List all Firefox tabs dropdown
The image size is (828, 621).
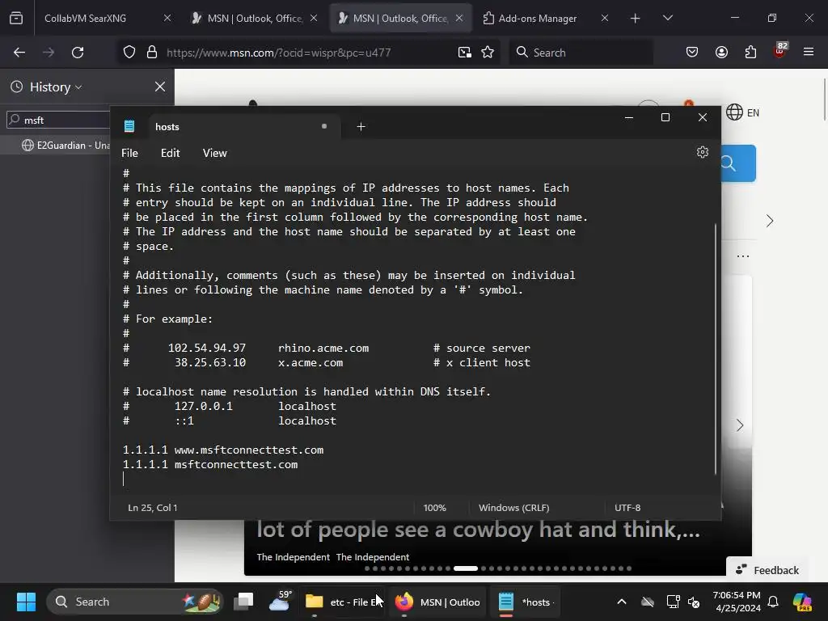pyautogui.click(x=667, y=18)
